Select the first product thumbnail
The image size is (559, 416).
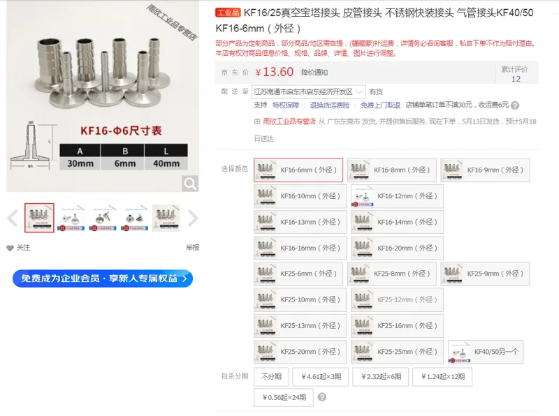pos(39,218)
